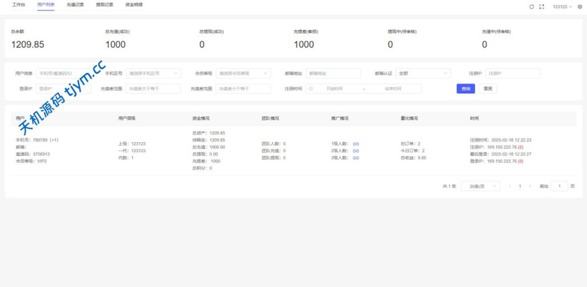Screen dimensions: 587x287
Task: Click the 前往 page number input box
Action: (559, 186)
